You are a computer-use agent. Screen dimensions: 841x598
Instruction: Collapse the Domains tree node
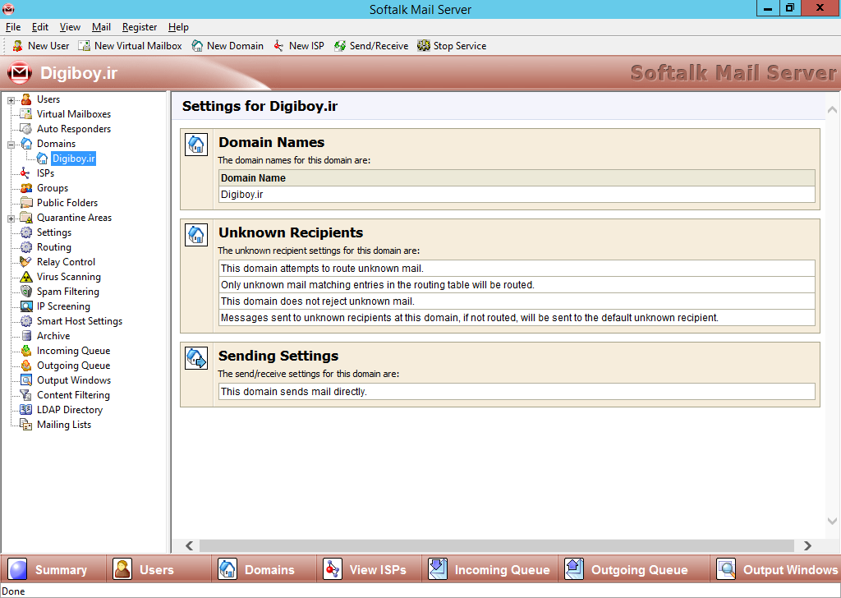[x=11, y=145]
